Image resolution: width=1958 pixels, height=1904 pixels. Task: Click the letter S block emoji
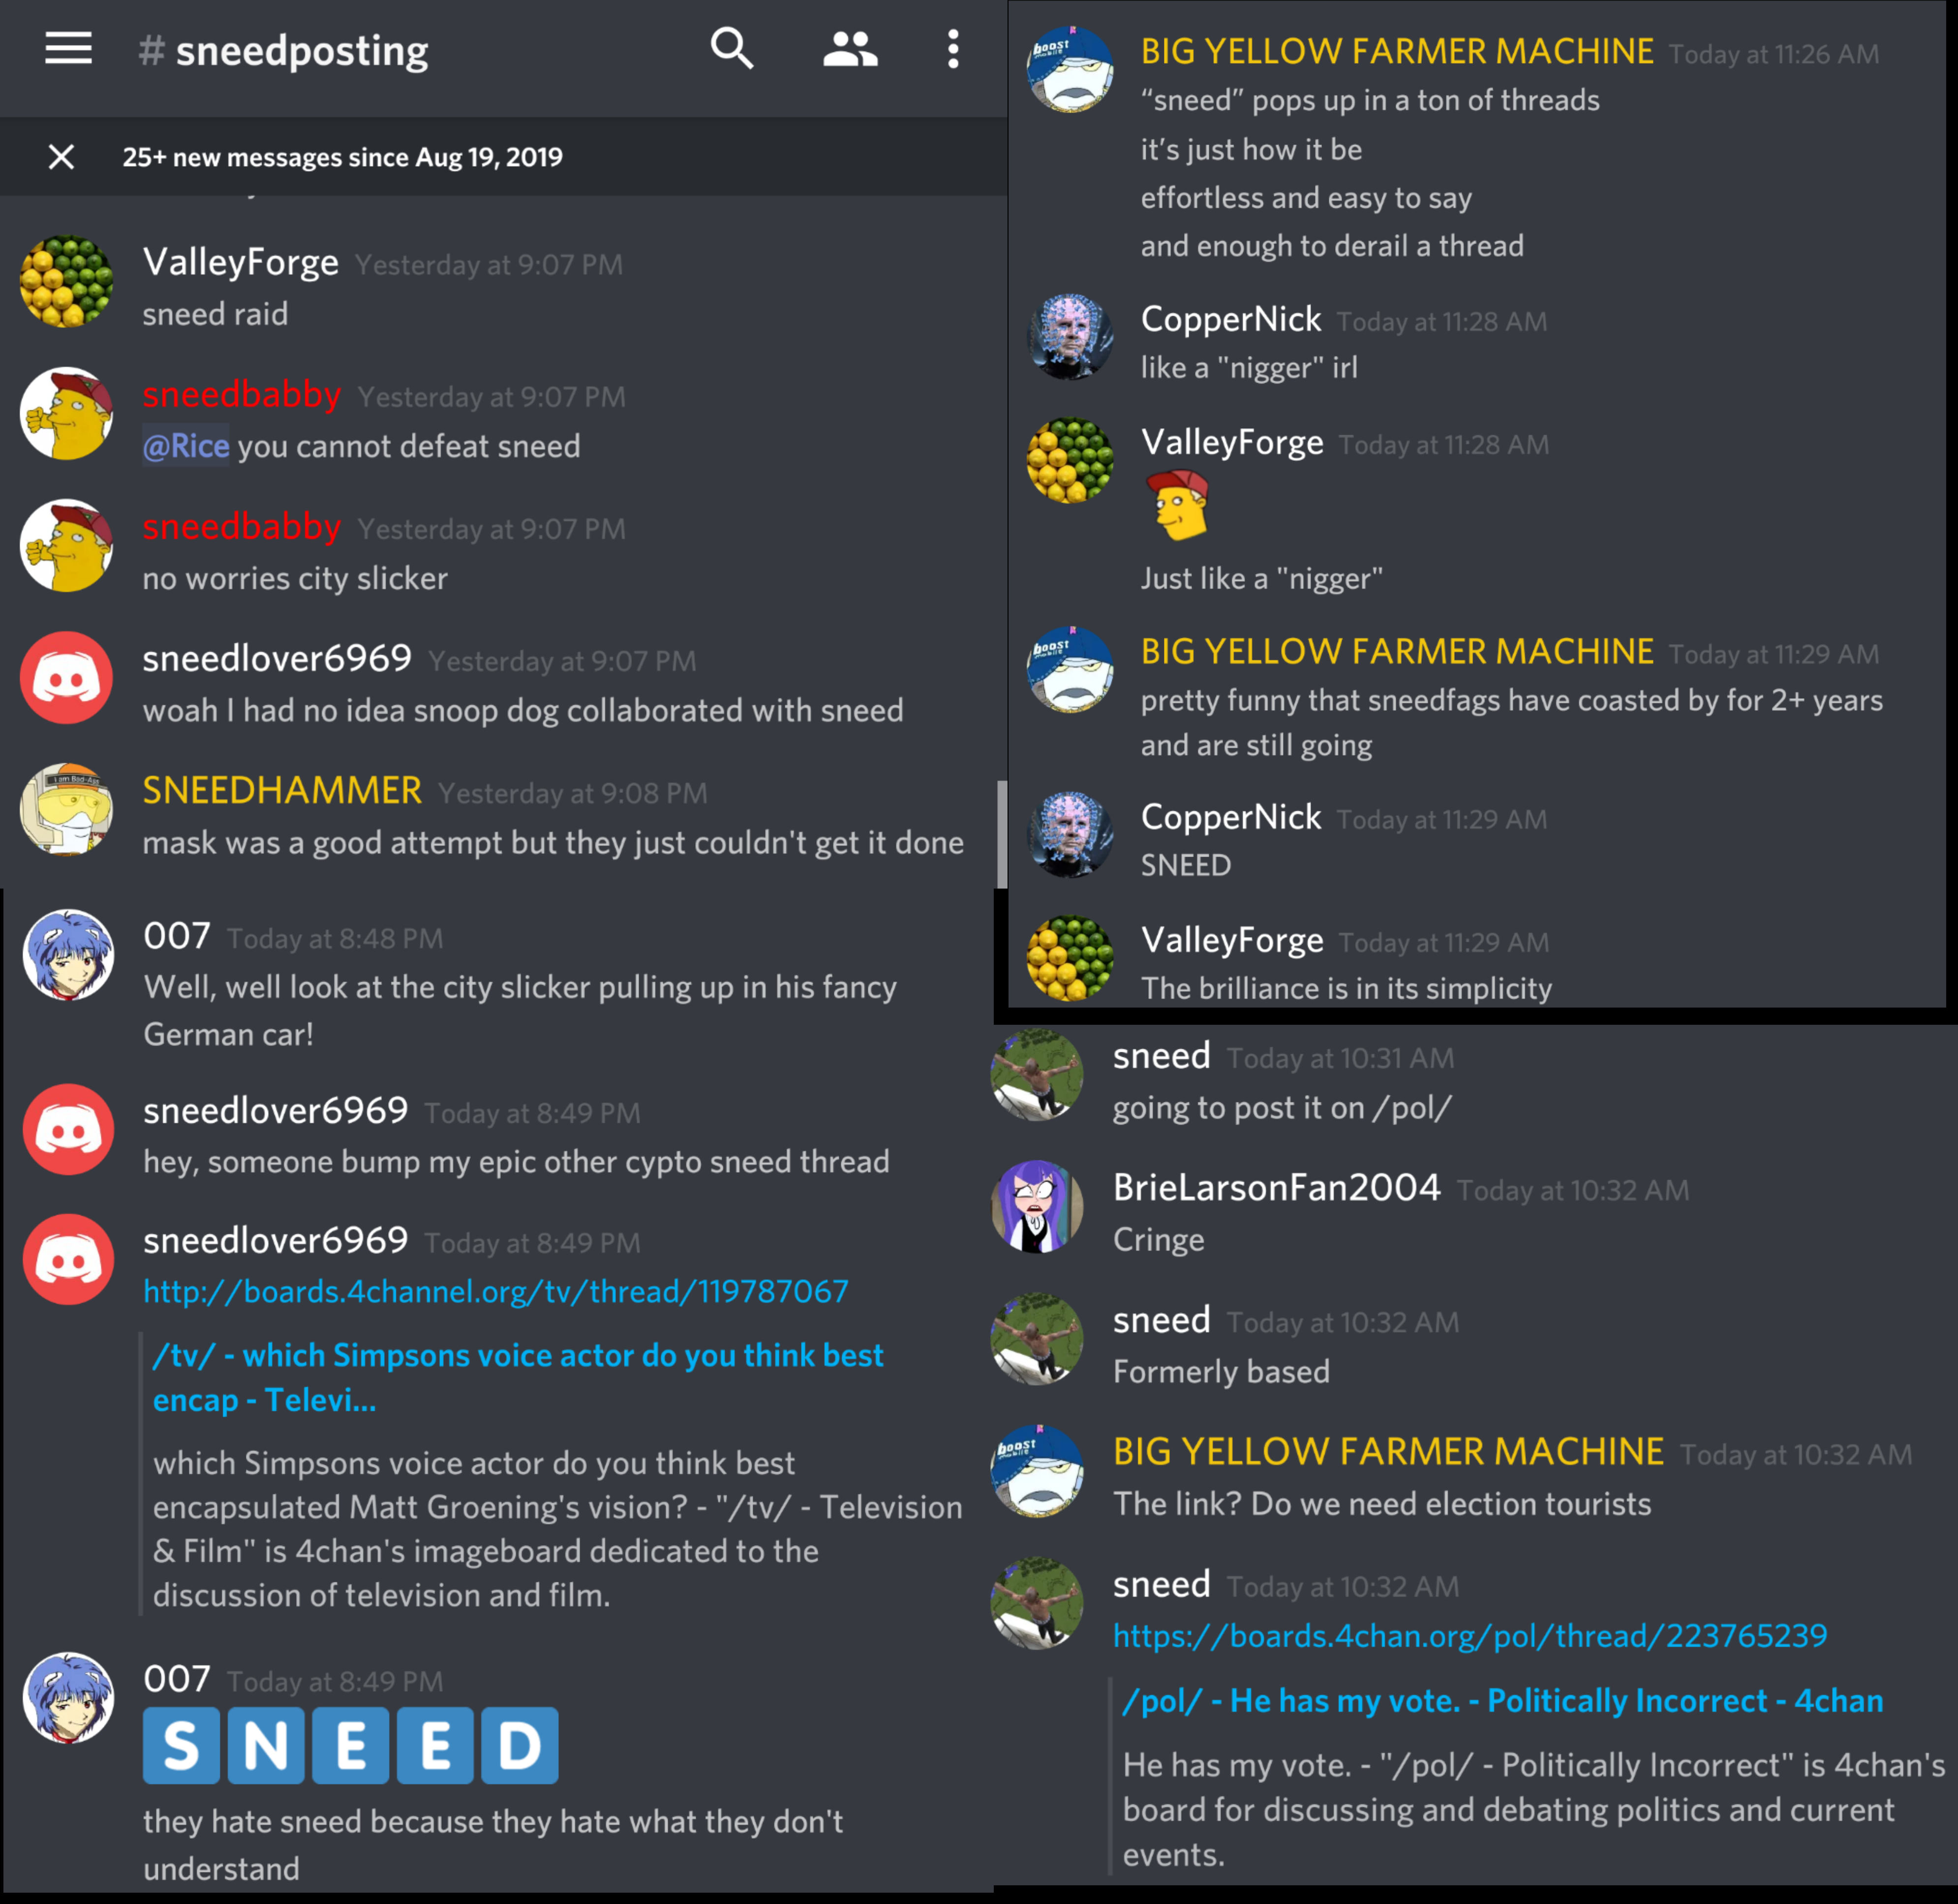pyautogui.click(x=181, y=1745)
